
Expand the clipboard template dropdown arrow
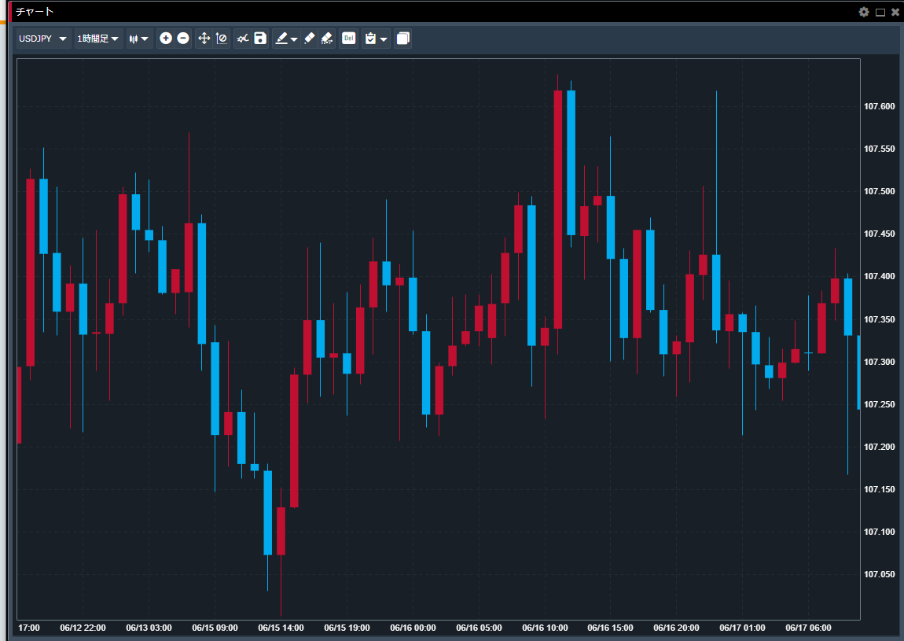[384, 39]
